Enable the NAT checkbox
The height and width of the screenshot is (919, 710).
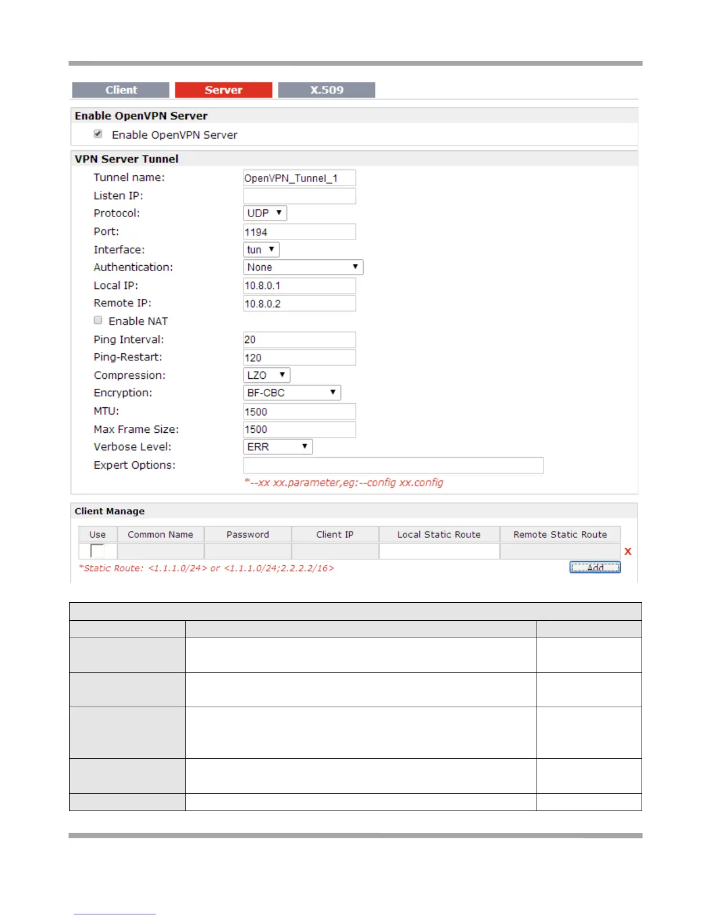click(98, 320)
